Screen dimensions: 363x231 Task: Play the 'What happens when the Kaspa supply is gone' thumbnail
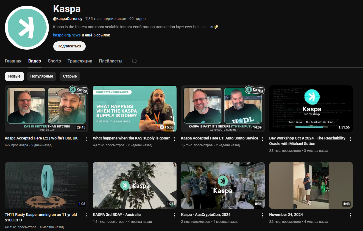pos(135,109)
